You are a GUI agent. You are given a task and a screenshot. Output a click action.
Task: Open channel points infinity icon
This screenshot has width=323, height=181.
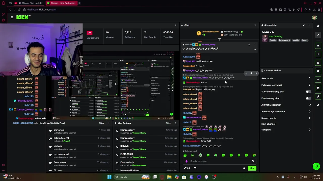(x=187, y=168)
